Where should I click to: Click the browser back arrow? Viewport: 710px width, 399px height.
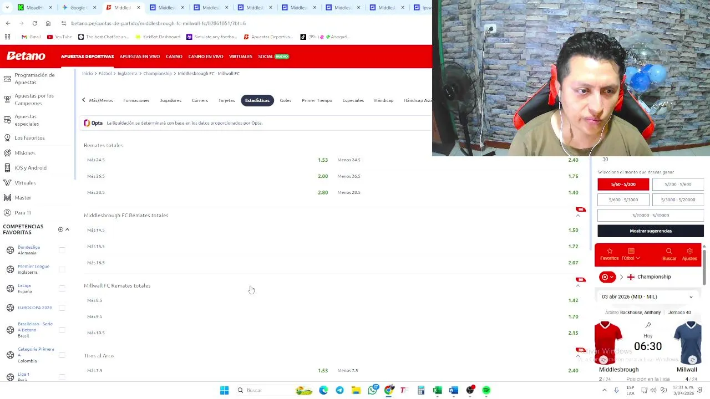click(x=8, y=23)
